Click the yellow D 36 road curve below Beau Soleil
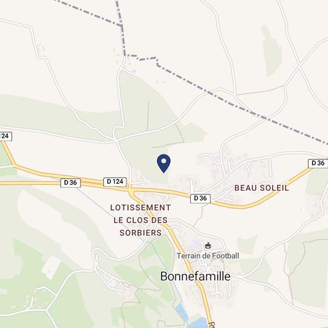 (x=243, y=207)
